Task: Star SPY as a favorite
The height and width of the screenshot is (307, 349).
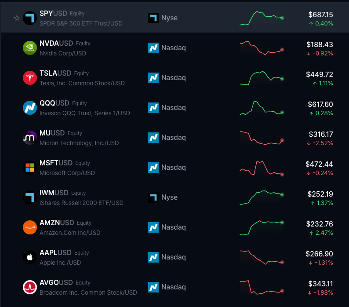Action: point(17,18)
